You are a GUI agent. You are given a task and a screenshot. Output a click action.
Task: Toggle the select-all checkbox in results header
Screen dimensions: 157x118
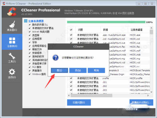tap(71, 30)
